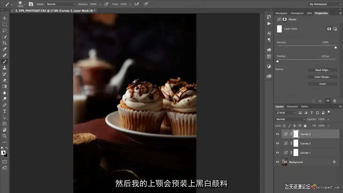Screen dimensions: 343x193
Task: Select the Horizontal Type tool
Action: pyautogui.click(x=5, y=111)
